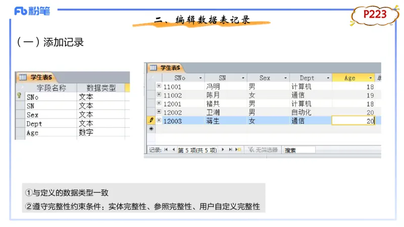Go to previous record arrow
Viewport: 404px width, 227px height.
(173, 150)
